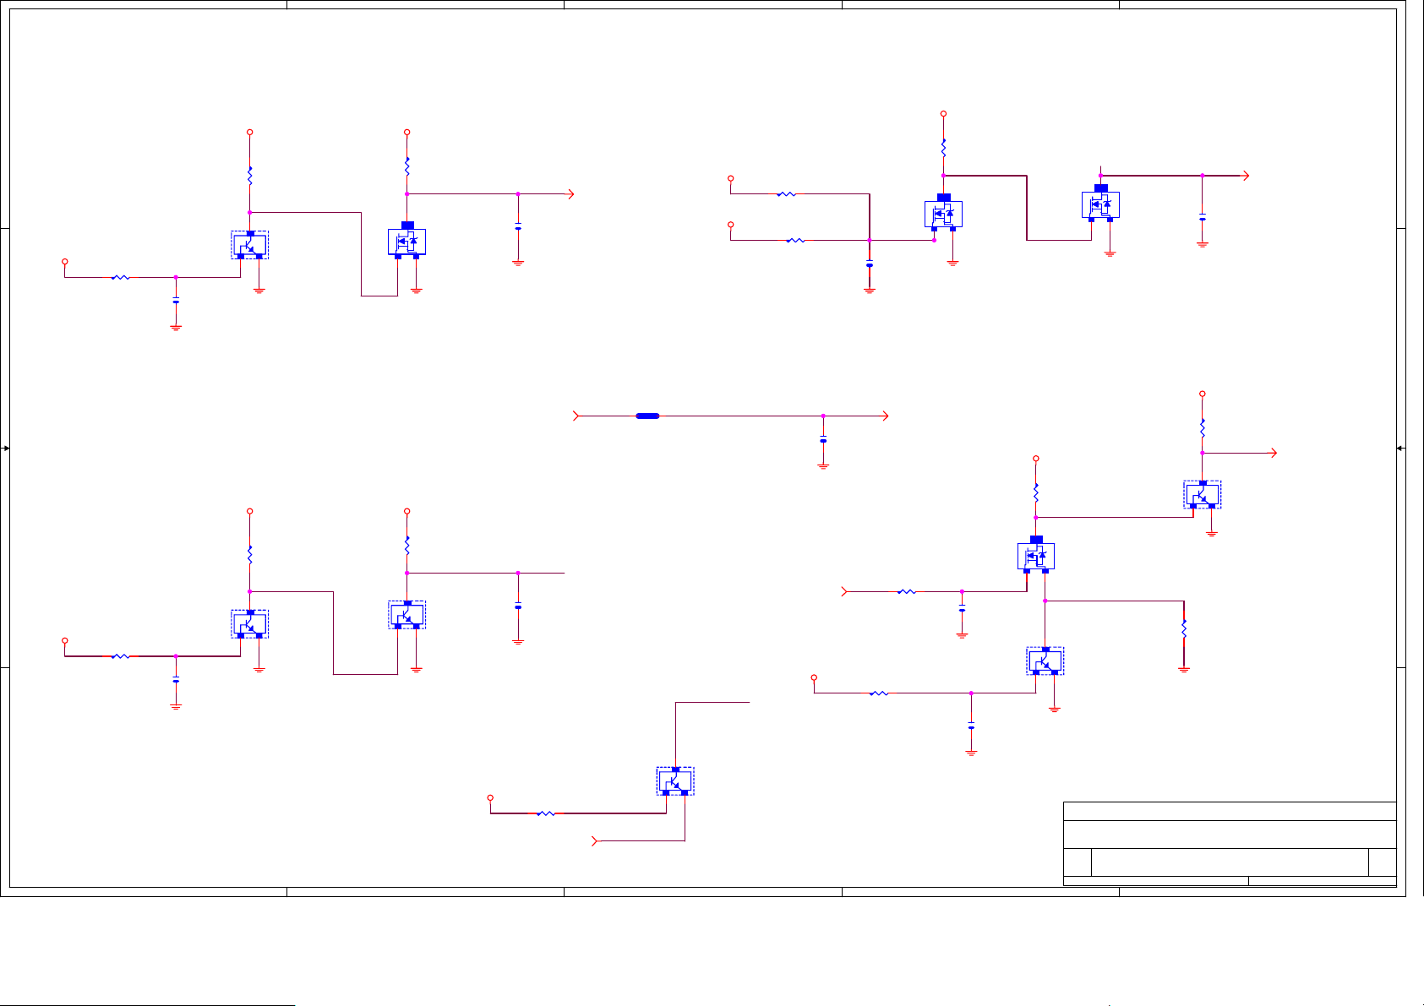Select the empty title block of the sheet

click(x=1230, y=844)
